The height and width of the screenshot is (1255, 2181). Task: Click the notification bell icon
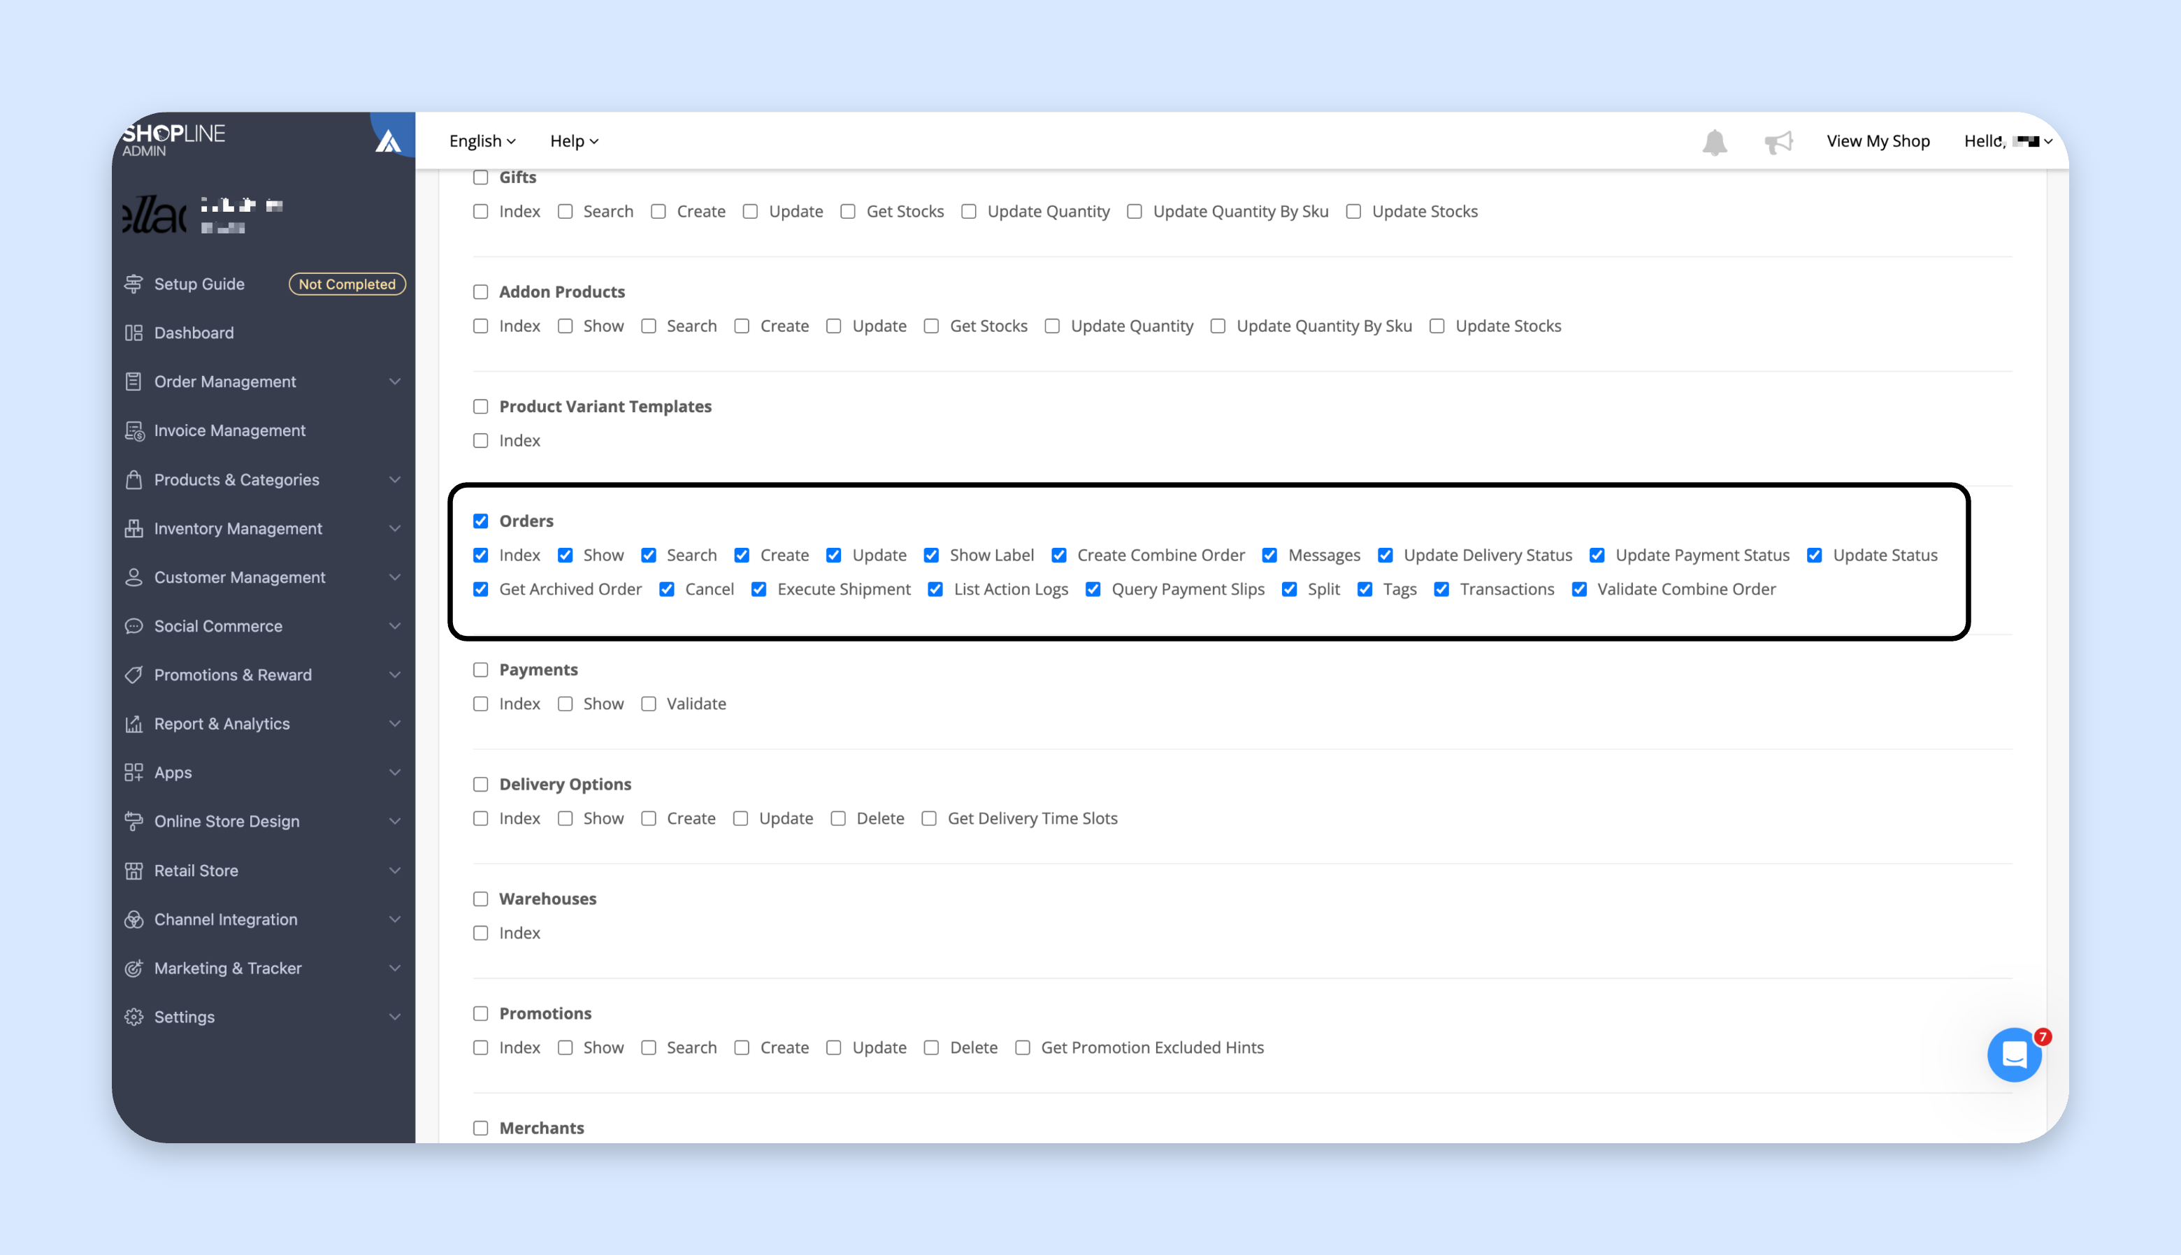[1715, 141]
